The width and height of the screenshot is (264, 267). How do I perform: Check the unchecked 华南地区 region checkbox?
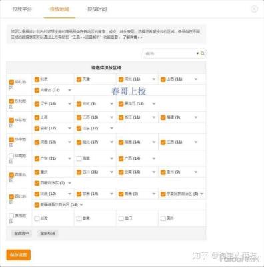pos(11,156)
